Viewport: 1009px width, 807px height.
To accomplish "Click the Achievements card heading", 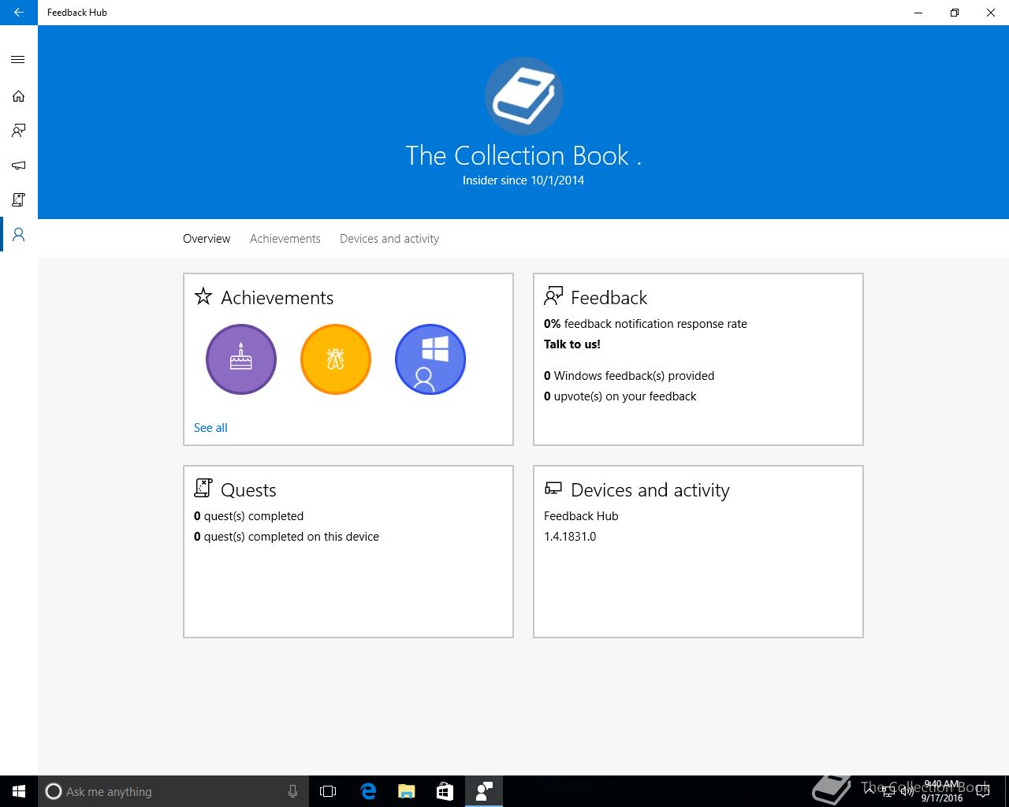I will pos(277,298).
